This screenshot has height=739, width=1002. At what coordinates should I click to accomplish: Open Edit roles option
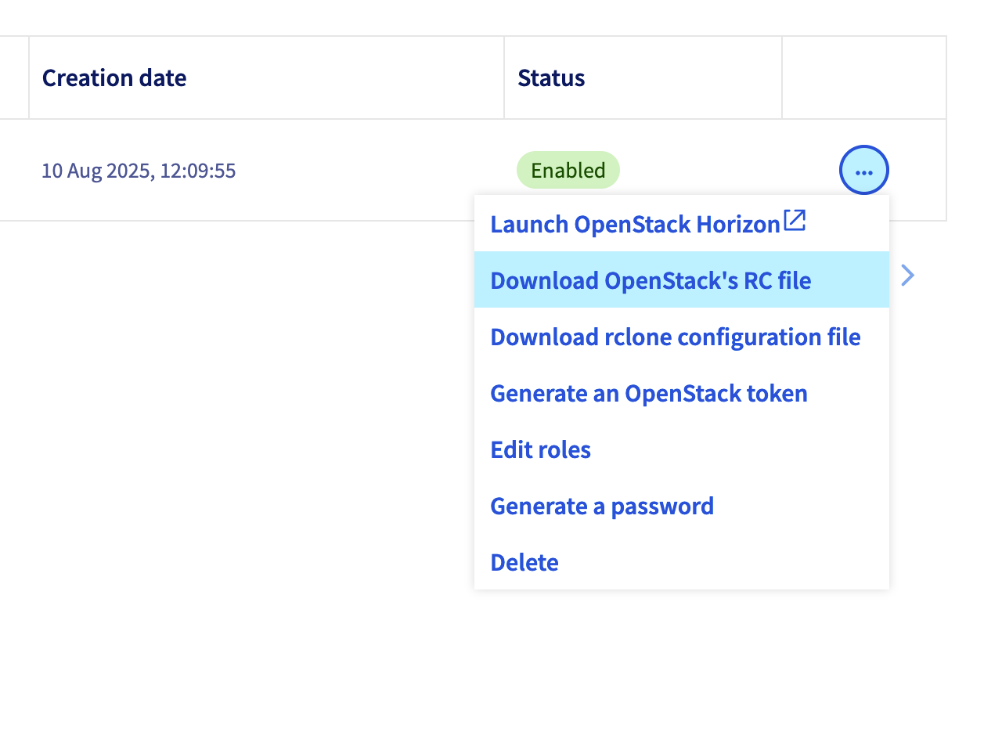(x=681, y=449)
